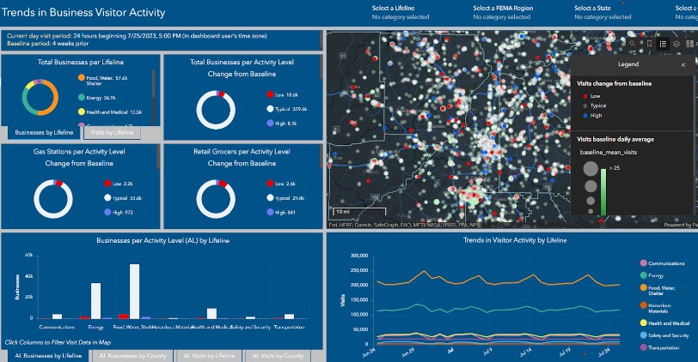This screenshot has width=698, height=362.
Task: Click Low 2.6k in Retail Grocers legend
Action: tap(281, 184)
